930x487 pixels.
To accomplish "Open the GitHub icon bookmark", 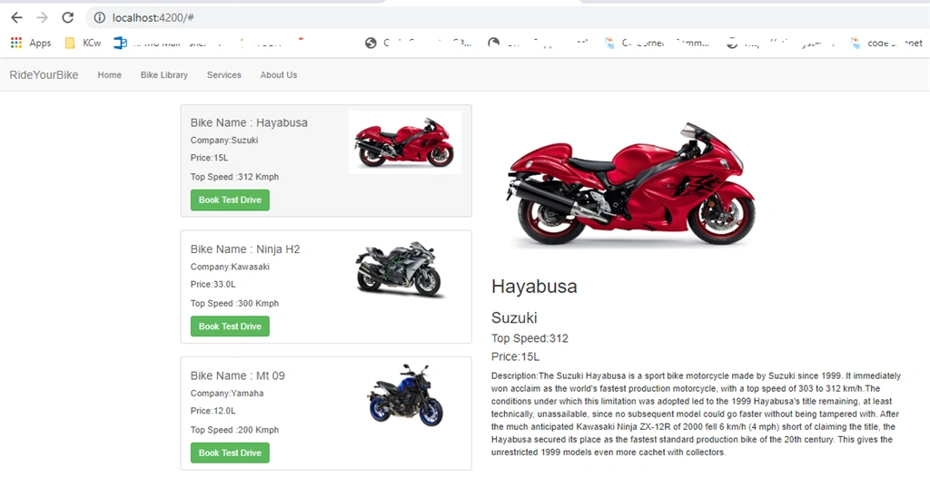I will (493, 43).
